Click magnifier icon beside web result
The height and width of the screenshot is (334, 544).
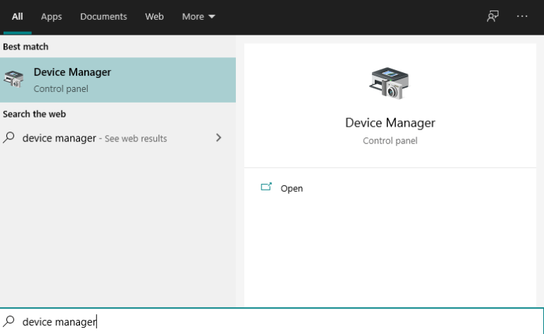[9, 138]
